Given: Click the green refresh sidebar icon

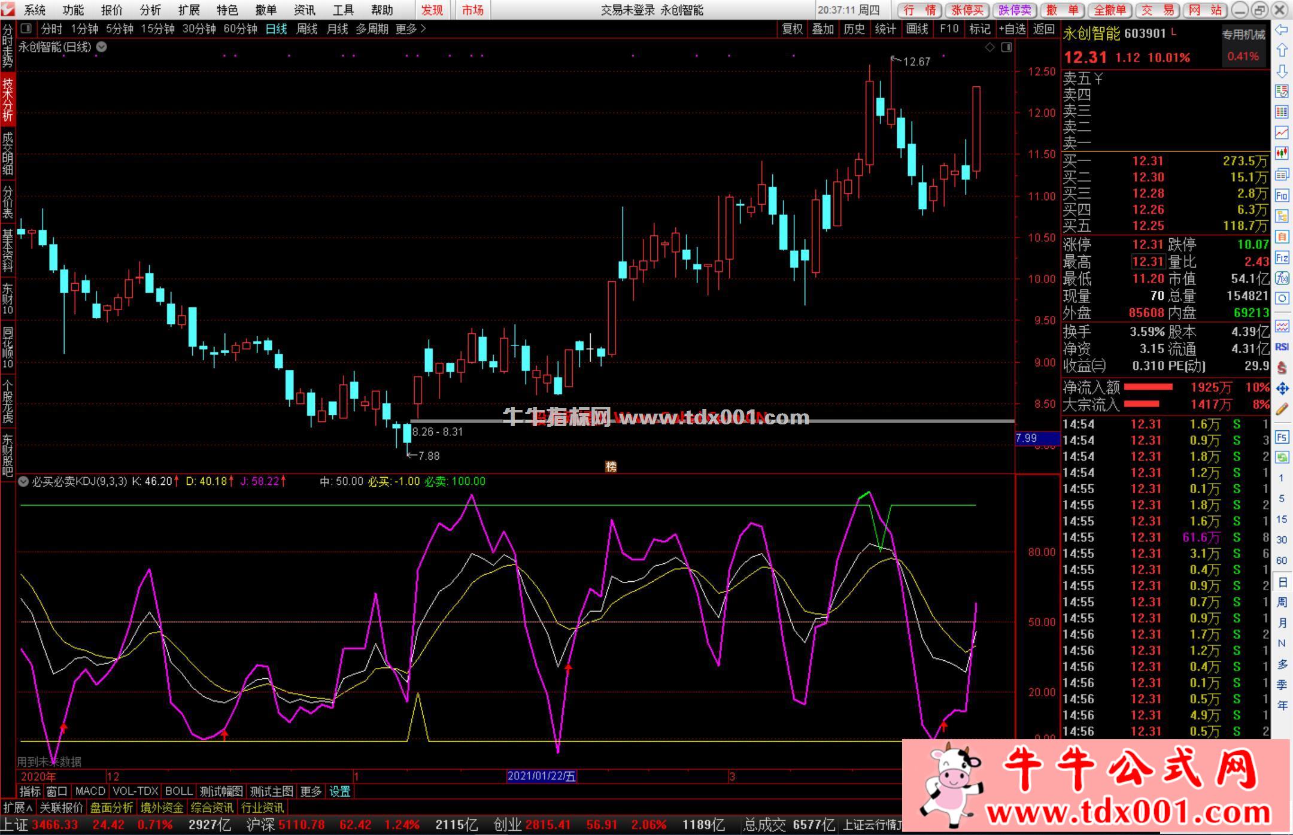Looking at the screenshot, I should 1282,457.
